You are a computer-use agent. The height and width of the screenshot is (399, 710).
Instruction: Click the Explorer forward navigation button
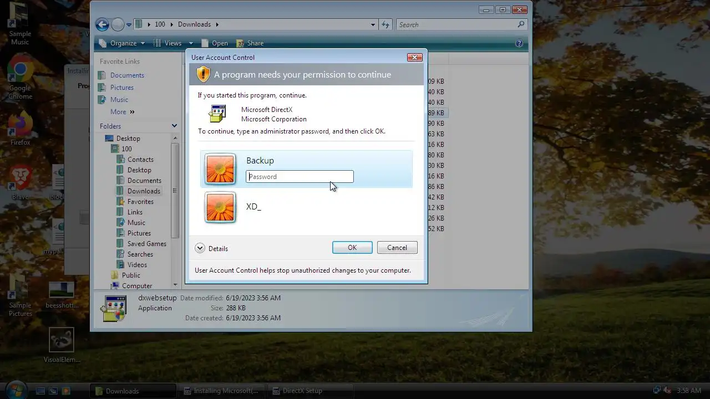(118, 24)
